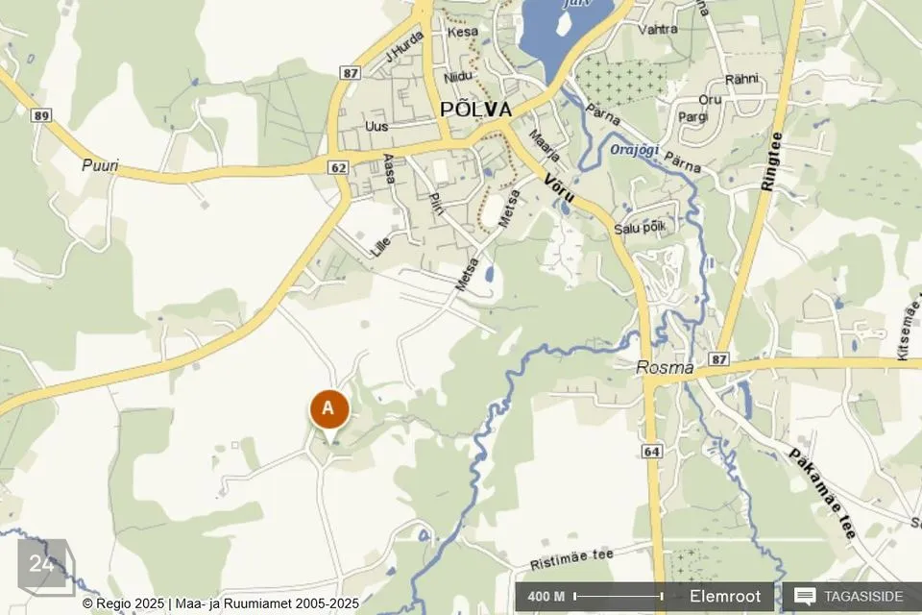
Task: Click the route 62 road shield
Action: 339,168
